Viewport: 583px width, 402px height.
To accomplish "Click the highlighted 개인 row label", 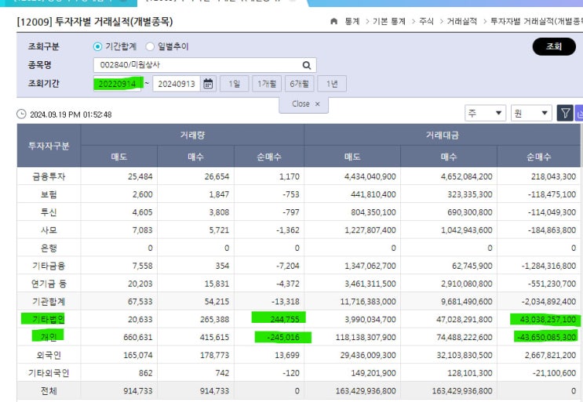I will pos(49,337).
